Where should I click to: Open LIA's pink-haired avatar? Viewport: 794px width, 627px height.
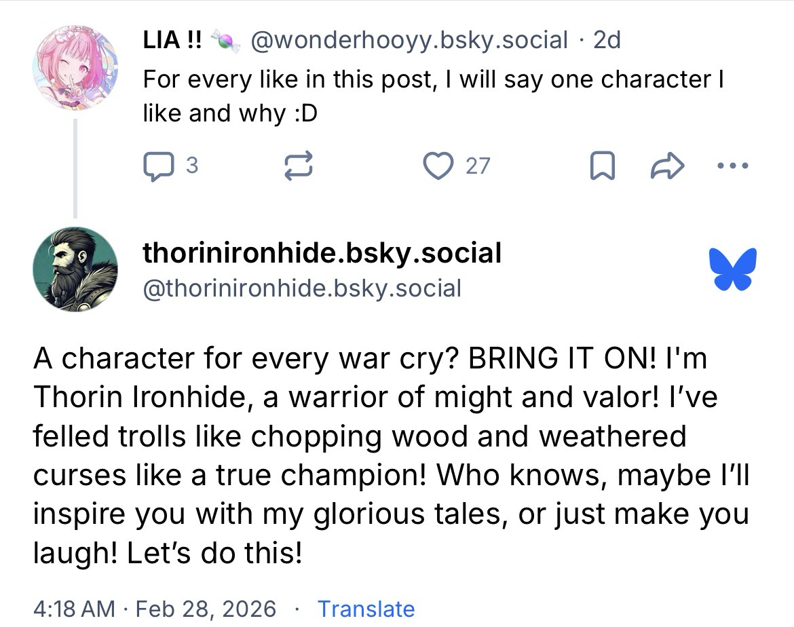coord(75,68)
